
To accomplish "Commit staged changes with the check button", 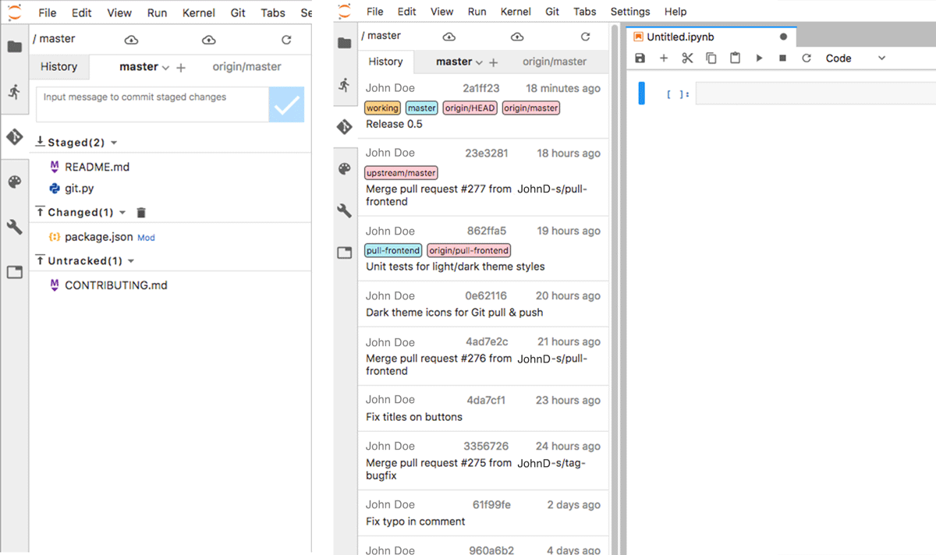I will tap(286, 104).
